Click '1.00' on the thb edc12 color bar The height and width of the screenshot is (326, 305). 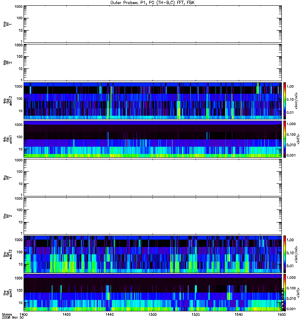click(290, 86)
